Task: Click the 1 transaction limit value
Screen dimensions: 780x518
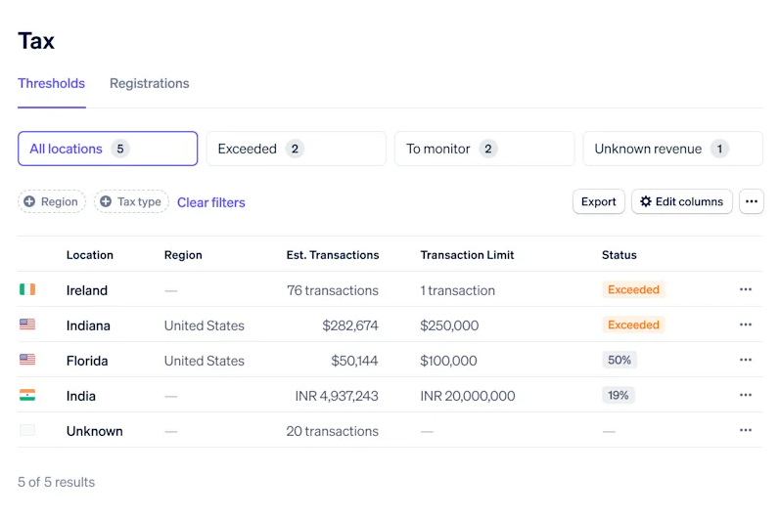Action: click(458, 290)
